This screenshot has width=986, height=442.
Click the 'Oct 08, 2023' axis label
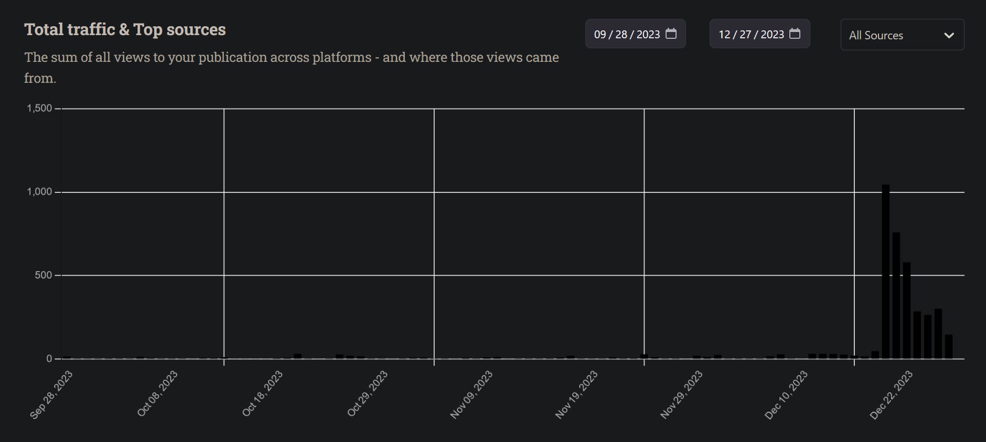tap(157, 394)
